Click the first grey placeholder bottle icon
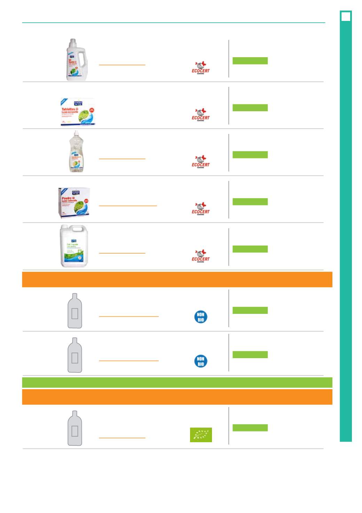The width and height of the screenshot is (362, 513). click(75, 311)
